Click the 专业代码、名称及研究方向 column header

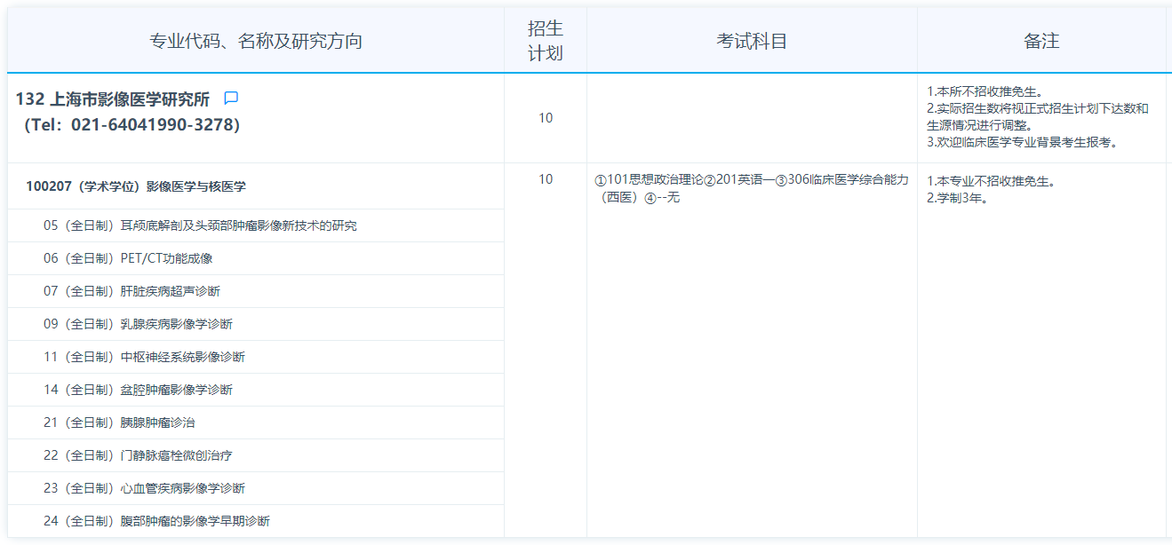256,42
